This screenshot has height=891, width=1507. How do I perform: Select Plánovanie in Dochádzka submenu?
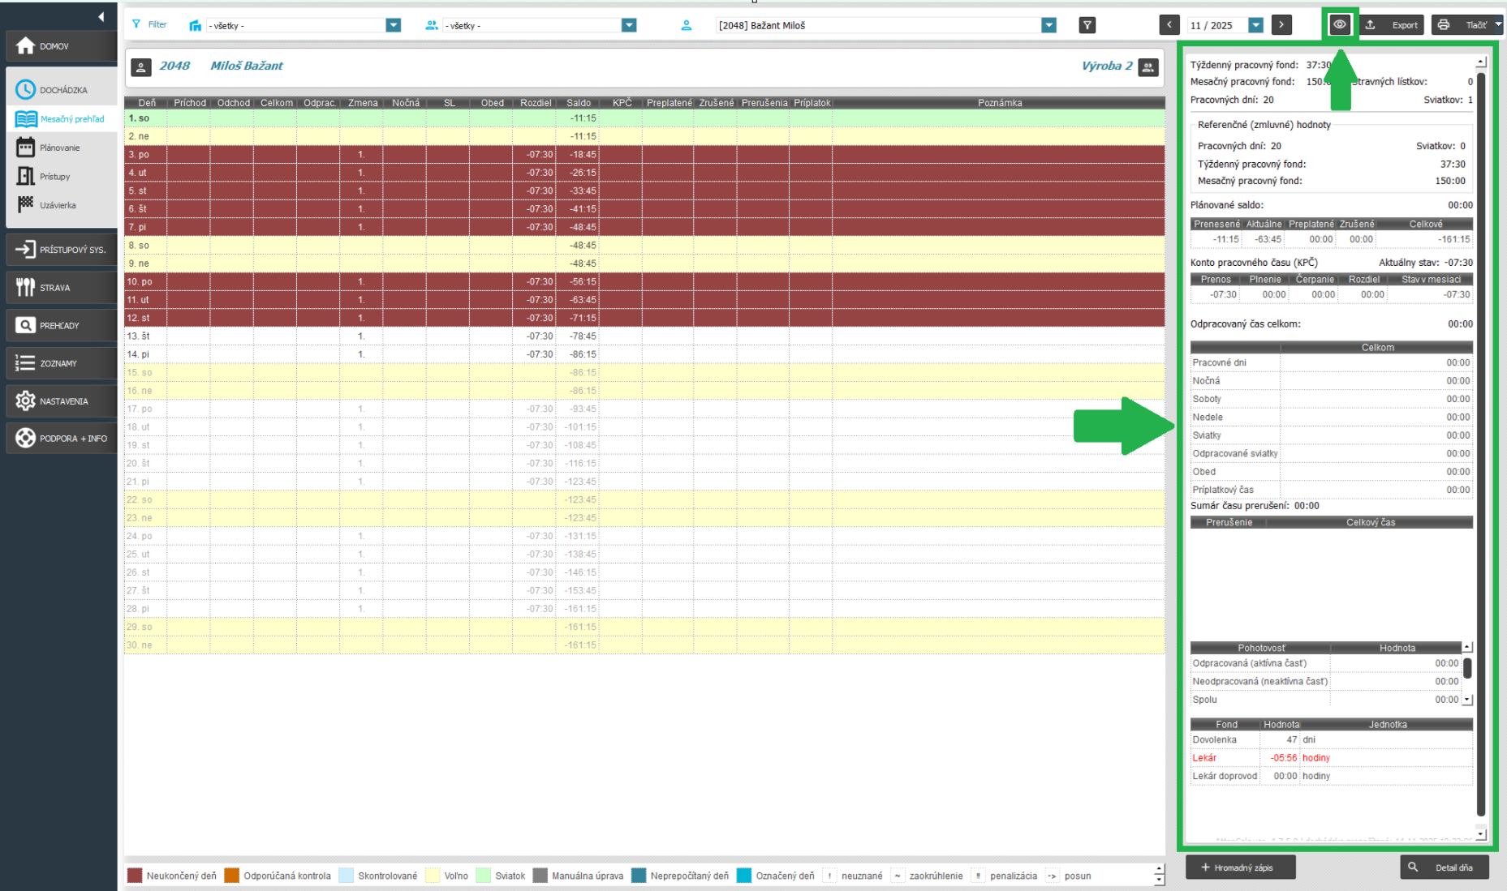[x=59, y=148]
